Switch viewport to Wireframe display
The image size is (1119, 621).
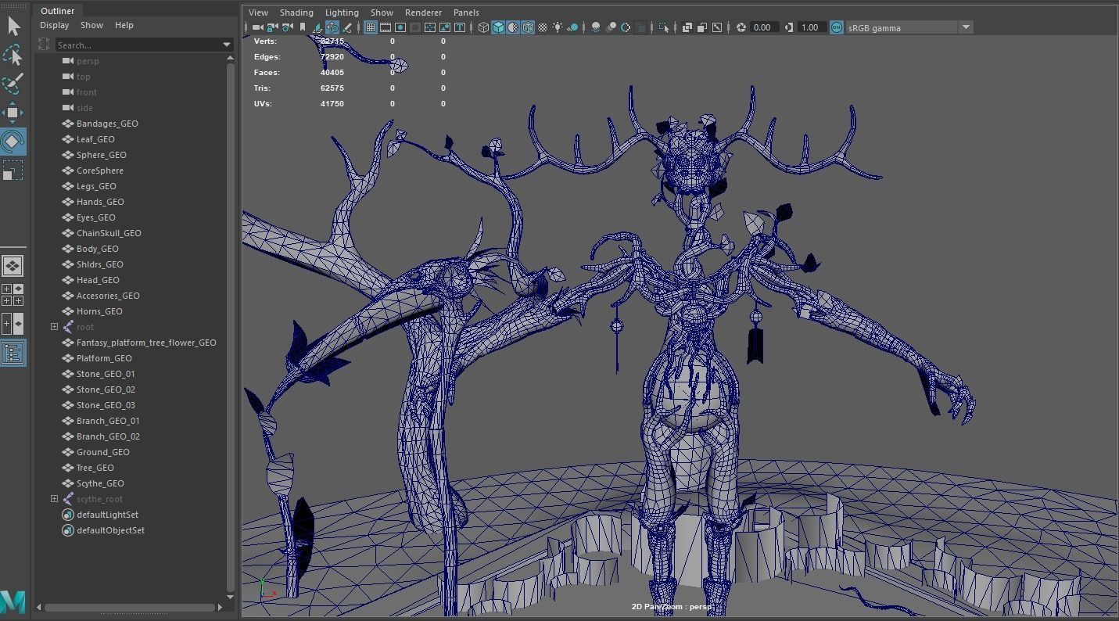(483, 27)
